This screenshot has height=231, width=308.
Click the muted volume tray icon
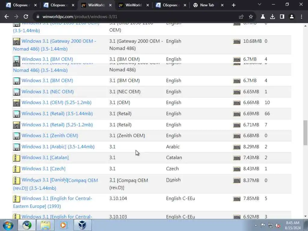tap(278, 226)
